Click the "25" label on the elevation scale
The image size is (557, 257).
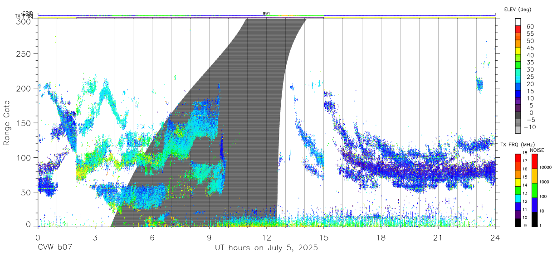[x=530, y=77]
